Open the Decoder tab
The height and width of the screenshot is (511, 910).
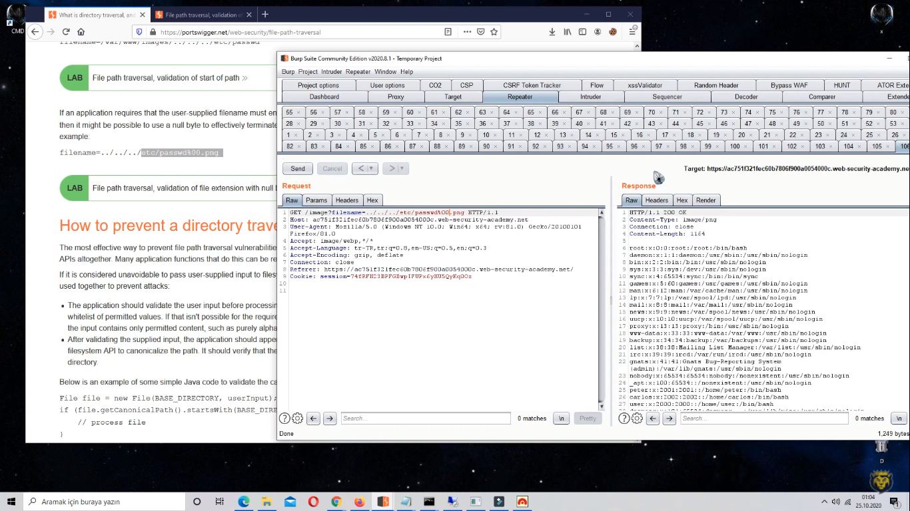pyautogui.click(x=746, y=97)
